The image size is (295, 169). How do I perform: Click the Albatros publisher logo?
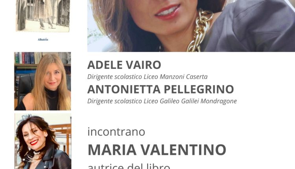coord(43,39)
